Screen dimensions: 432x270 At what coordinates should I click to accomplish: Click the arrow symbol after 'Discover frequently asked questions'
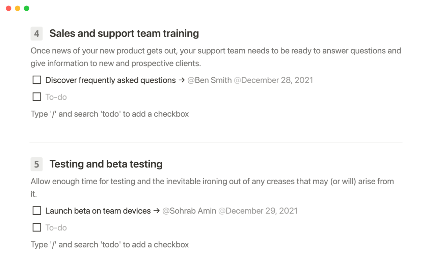(x=181, y=80)
